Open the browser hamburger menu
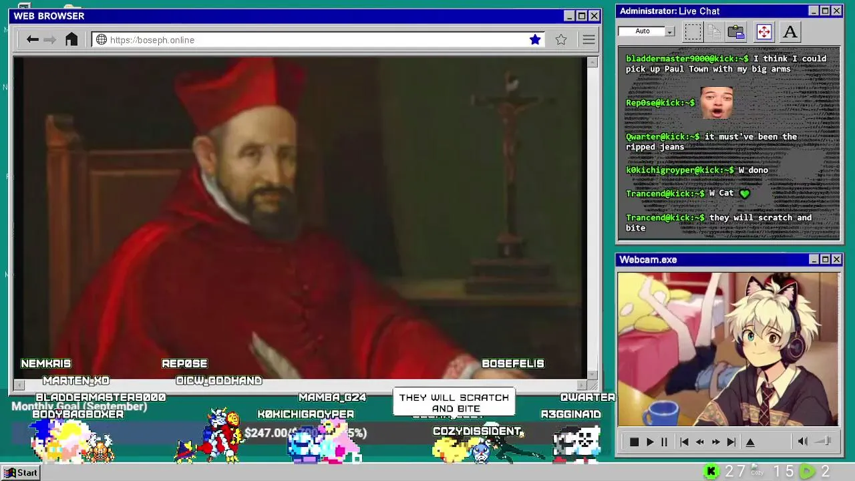 pos(588,40)
